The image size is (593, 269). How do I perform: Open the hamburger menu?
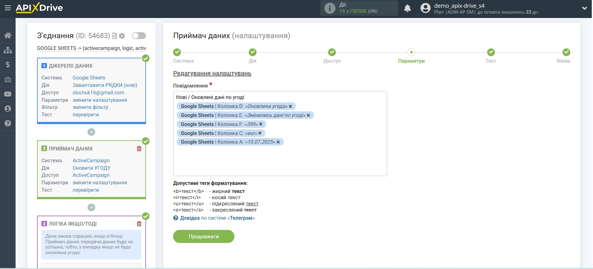tap(8, 8)
